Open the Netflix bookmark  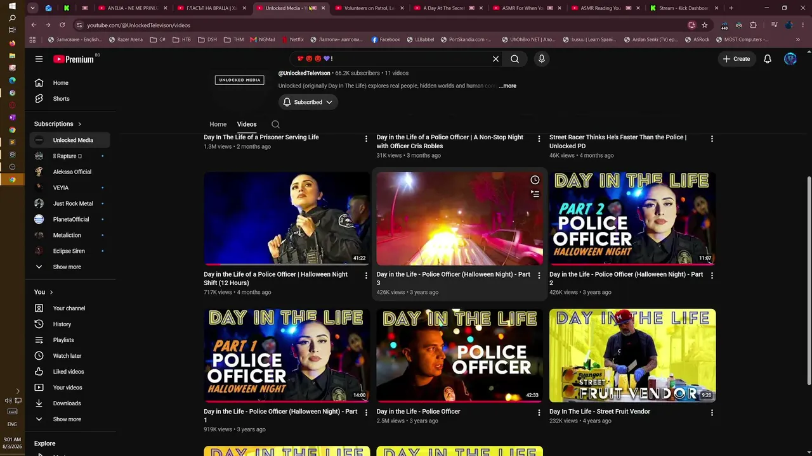coord(292,39)
